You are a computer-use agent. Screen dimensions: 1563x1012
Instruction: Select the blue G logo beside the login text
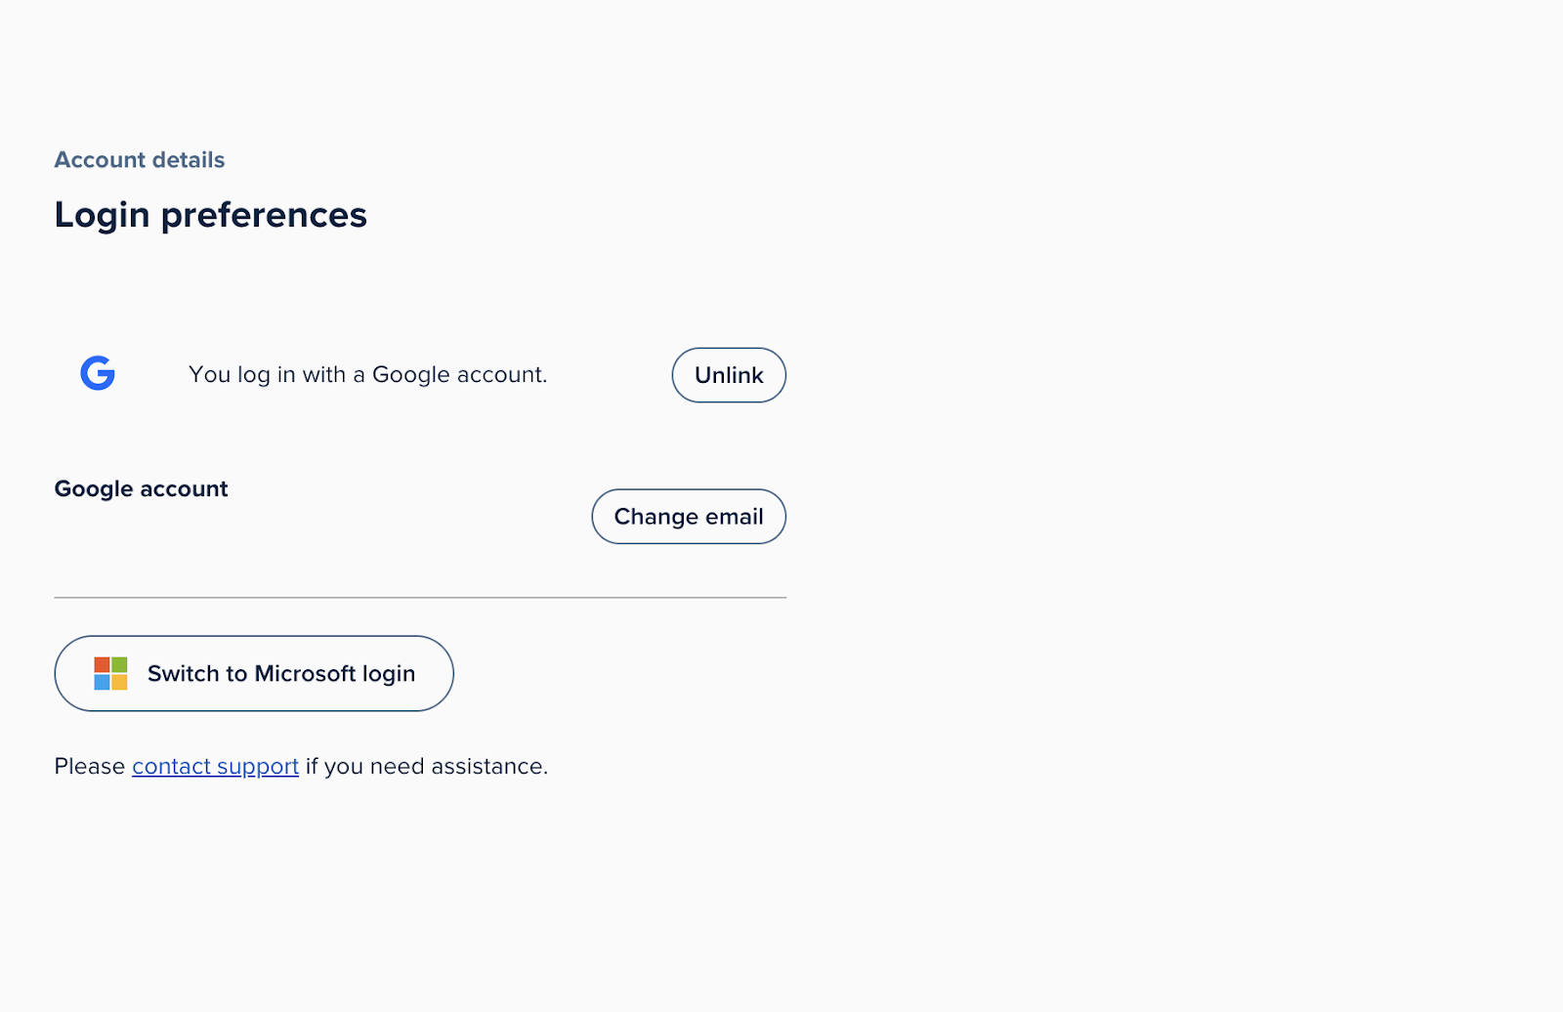[97, 373]
